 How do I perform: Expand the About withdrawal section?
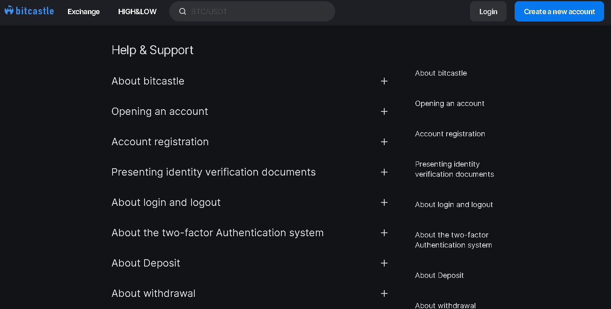click(x=384, y=294)
